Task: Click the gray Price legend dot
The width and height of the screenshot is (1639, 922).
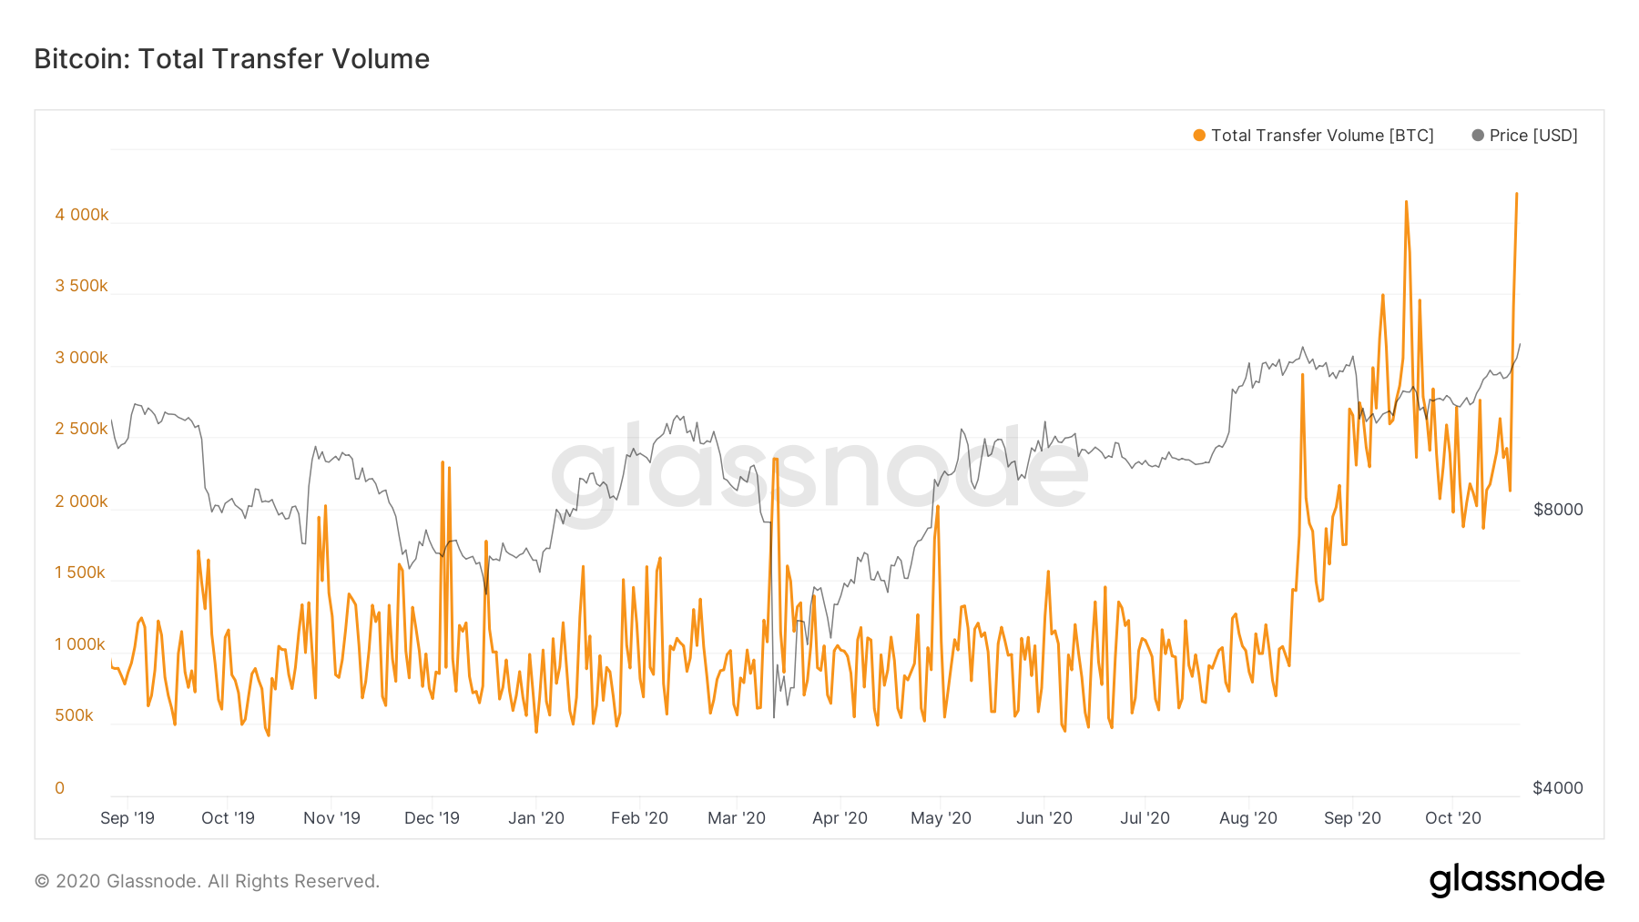Action: 1478,136
